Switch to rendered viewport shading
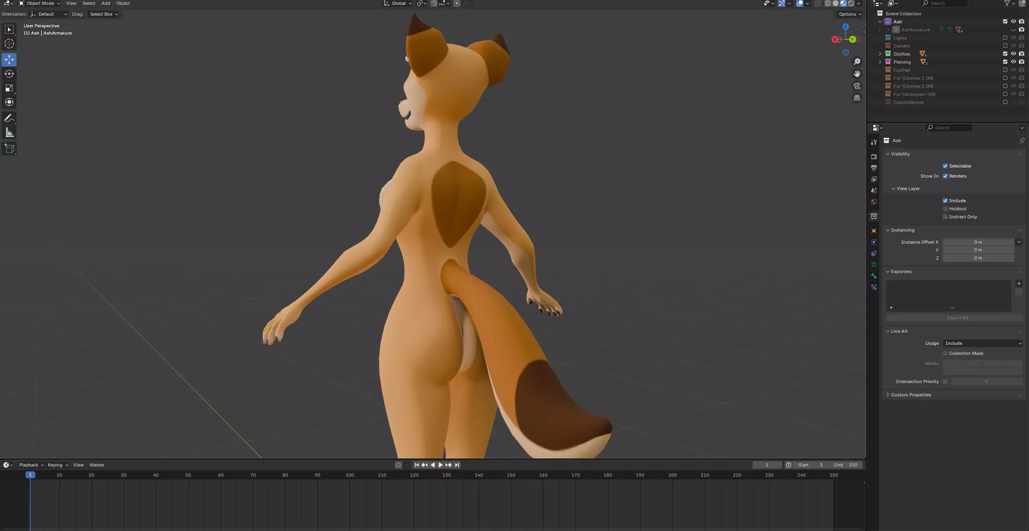 (851, 3)
